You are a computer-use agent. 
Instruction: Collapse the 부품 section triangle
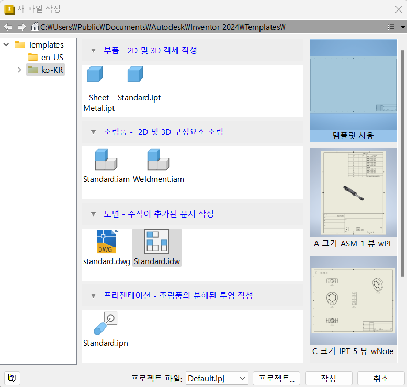pyautogui.click(x=94, y=50)
